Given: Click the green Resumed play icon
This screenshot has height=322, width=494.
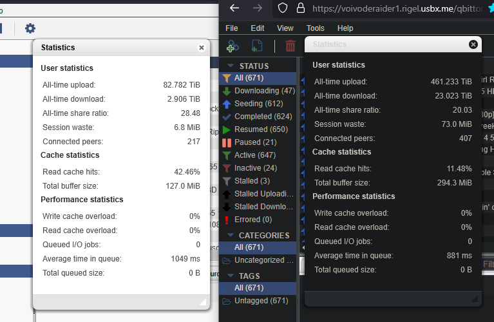Looking at the screenshot, I should (227, 130).
